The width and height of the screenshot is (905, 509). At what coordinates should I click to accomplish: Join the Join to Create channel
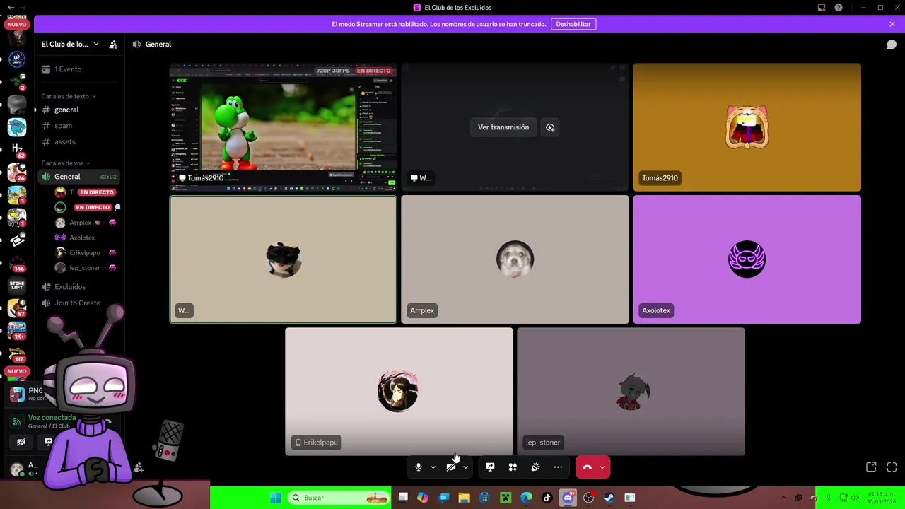click(x=79, y=303)
